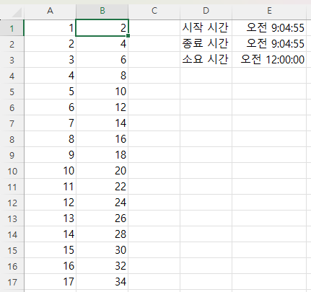311x292 pixels.
Task: Select row 2 header
Action: pos(12,44)
